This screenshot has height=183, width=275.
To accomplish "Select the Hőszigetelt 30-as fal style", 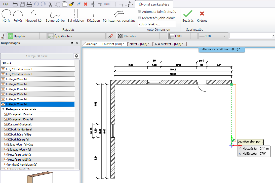I will tap(20, 119).
